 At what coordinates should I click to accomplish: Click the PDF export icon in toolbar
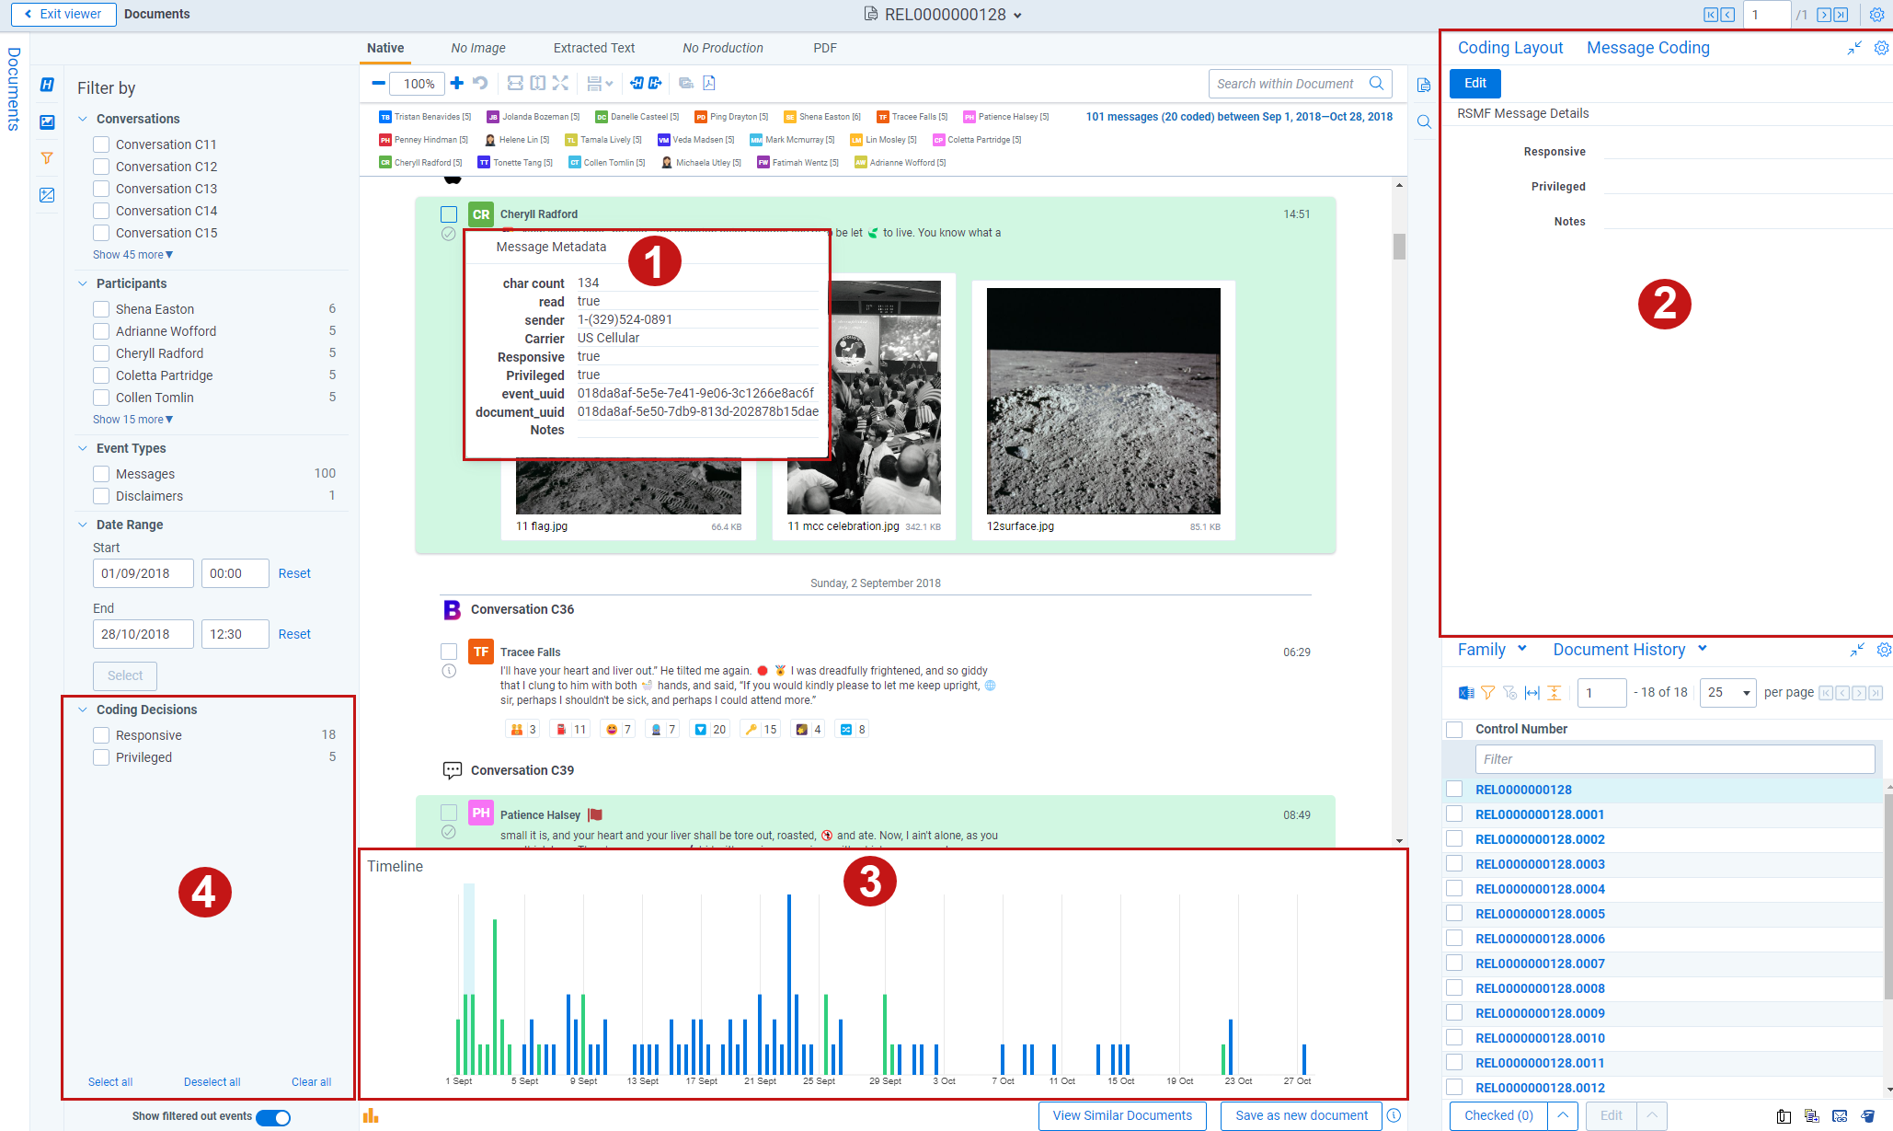[709, 83]
